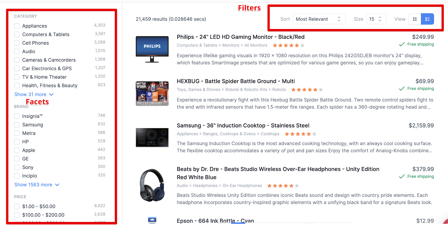Switch to grid view layout
This screenshot has height=225, width=448.
point(415,19)
